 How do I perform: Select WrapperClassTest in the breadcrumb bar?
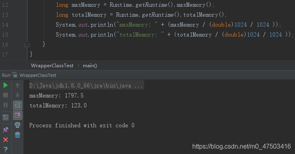point(52,66)
